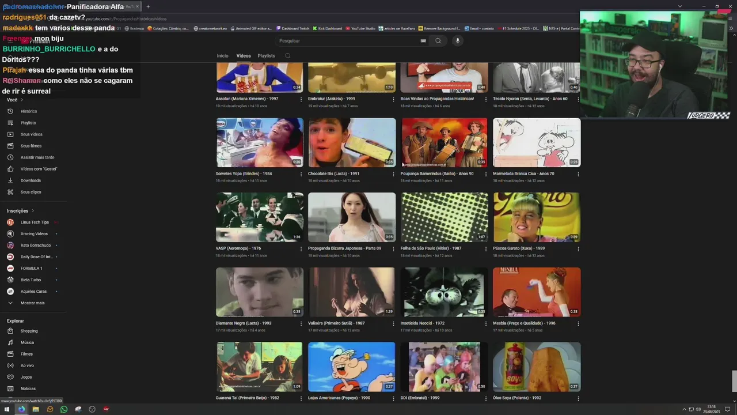Click the Pesquisar search field
Image resolution: width=737 pixels, height=415 pixels.
tap(348, 41)
